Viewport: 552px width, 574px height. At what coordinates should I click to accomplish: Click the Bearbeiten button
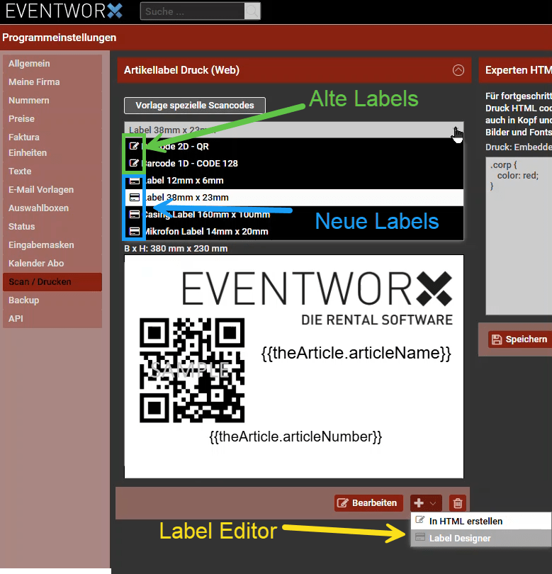point(368,503)
